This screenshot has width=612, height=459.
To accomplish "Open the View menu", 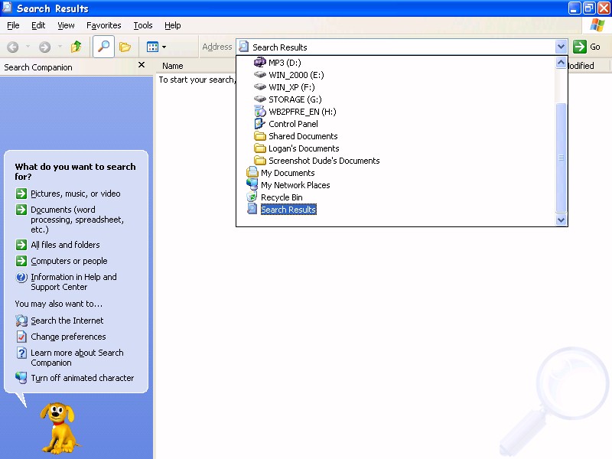I will [x=66, y=25].
